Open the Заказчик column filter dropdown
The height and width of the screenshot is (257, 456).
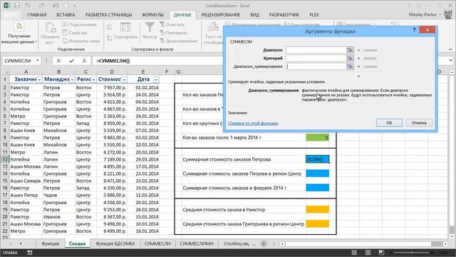click(x=39, y=79)
